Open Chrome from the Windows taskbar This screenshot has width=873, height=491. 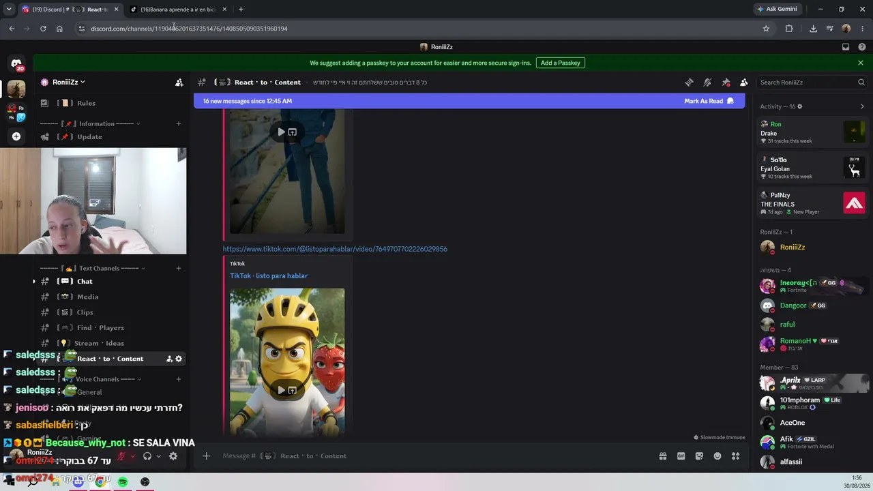click(100, 482)
